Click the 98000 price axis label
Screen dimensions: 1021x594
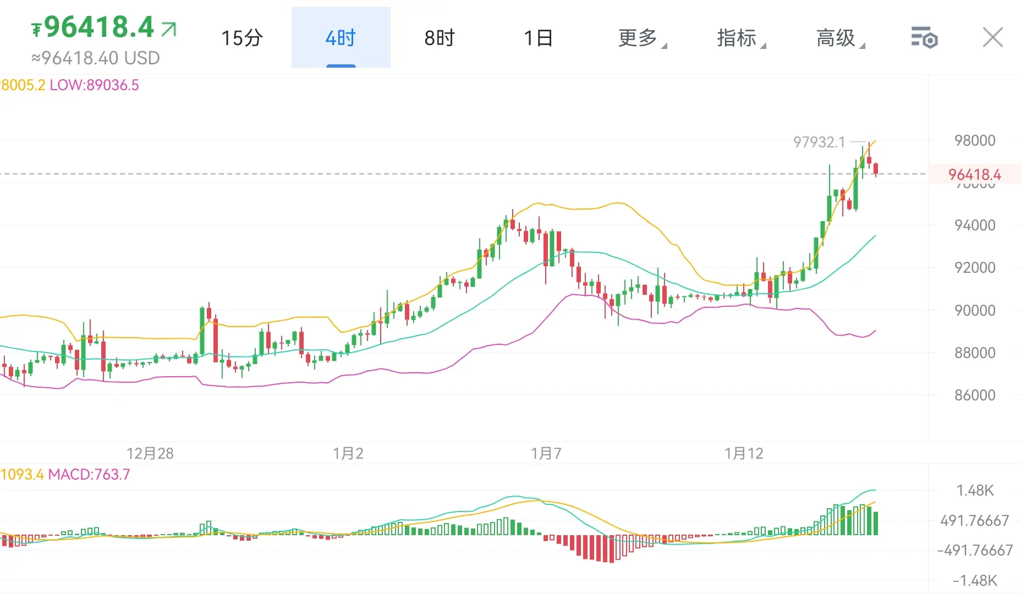pyautogui.click(x=975, y=140)
